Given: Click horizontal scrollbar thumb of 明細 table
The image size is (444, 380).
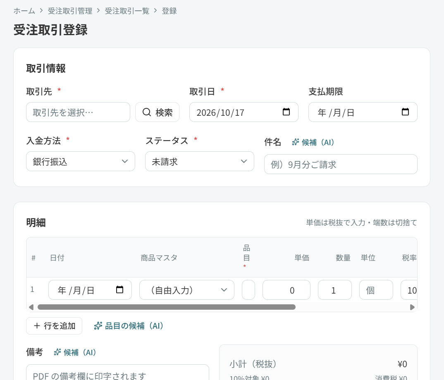Looking at the screenshot, I should [x=167, y=307].
